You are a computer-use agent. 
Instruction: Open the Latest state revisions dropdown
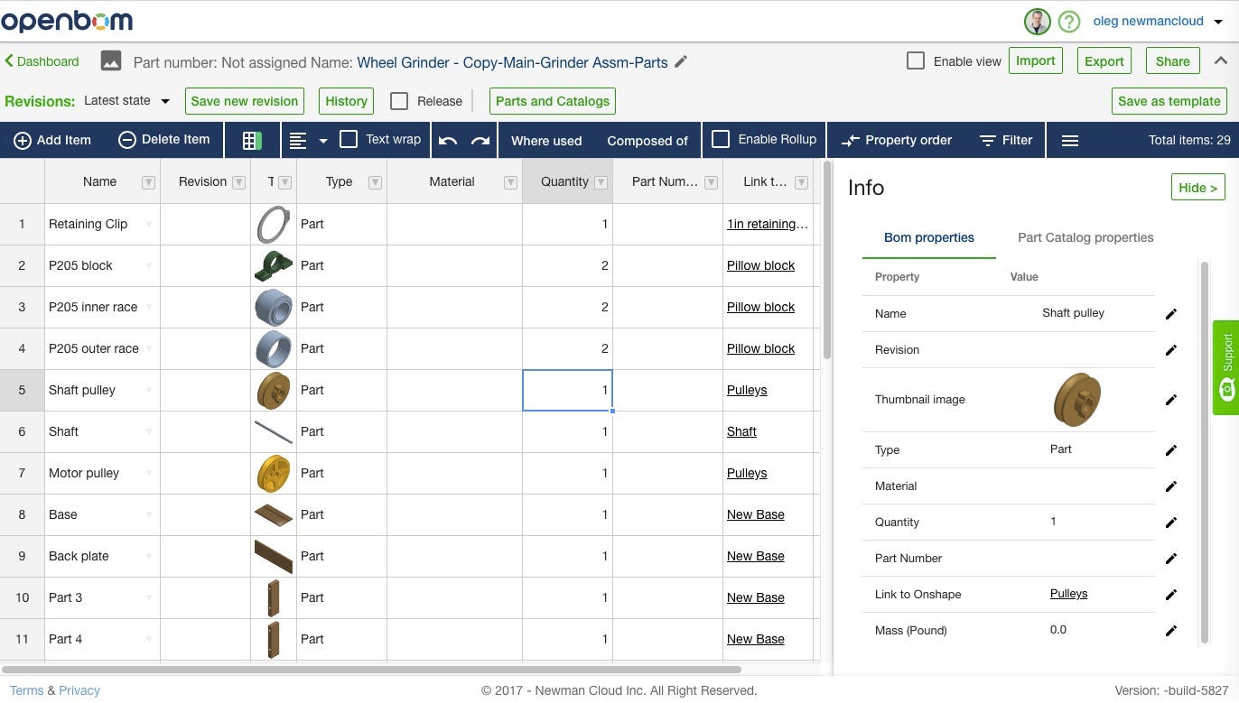[x=127, y=100]
